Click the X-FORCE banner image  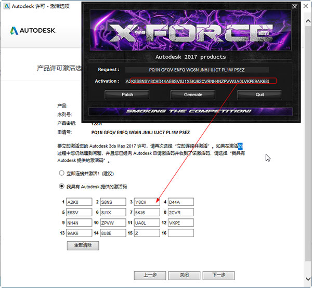[191, 30]
